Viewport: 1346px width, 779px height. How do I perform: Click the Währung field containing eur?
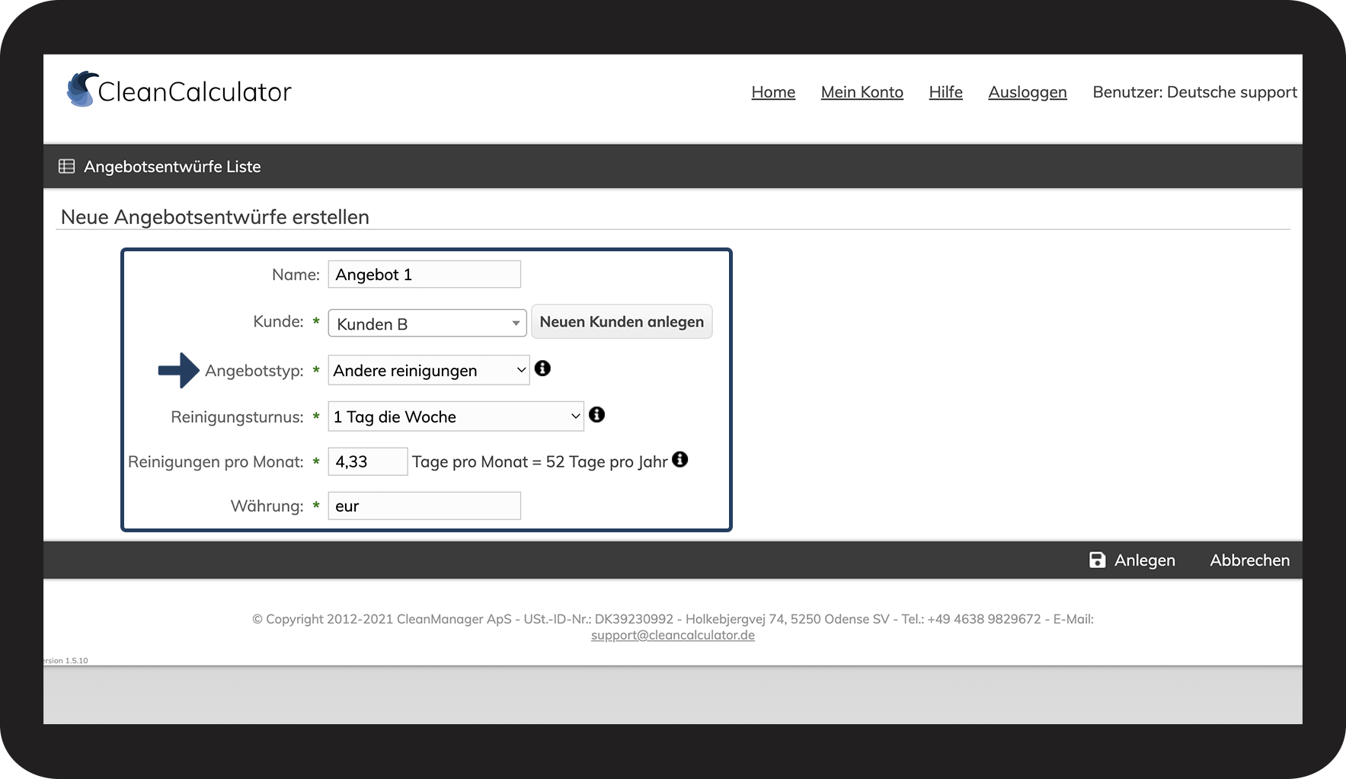coord(424,506)
